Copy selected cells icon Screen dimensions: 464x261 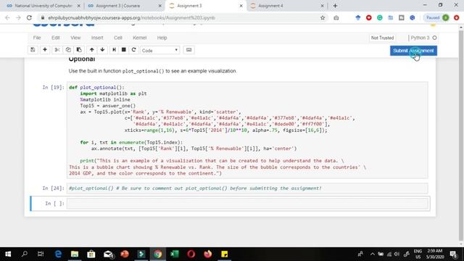tap(68, 50)
